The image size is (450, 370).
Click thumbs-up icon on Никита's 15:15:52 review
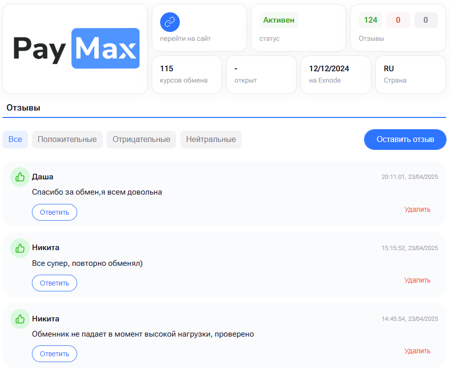[x=20, y=248]
